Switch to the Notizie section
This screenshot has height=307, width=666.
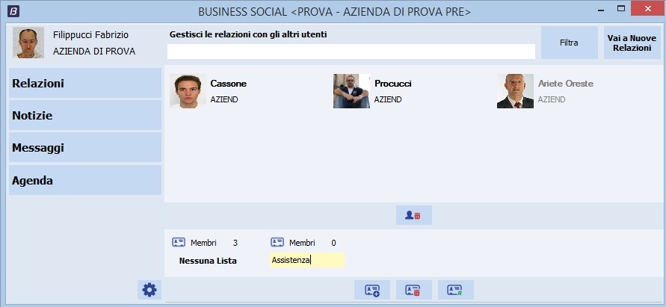(x=85, y=116)
